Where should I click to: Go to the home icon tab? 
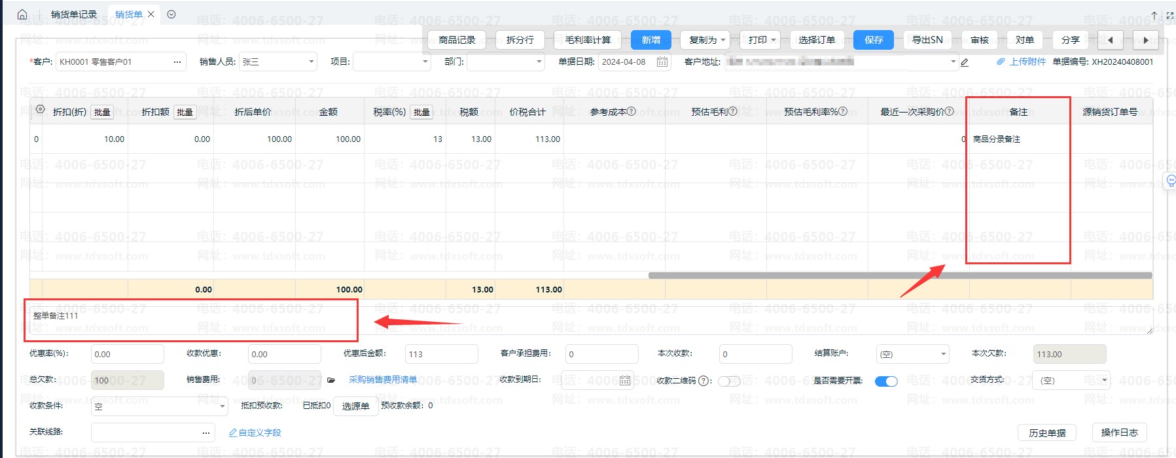tap(22, 14)
